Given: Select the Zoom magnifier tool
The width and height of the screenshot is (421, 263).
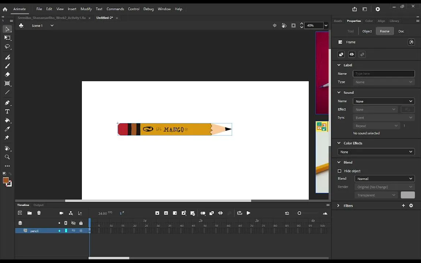Looking at the screenshot, I should coord(7,157).
